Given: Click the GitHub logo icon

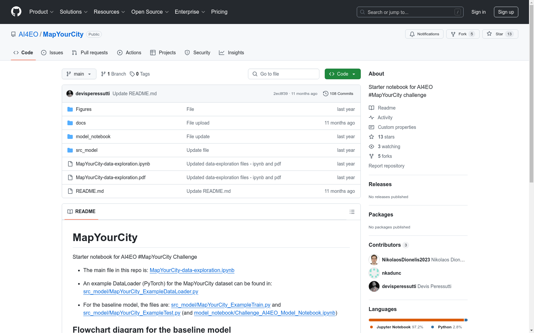Looking at the screenshot, I should pos(16,12).
